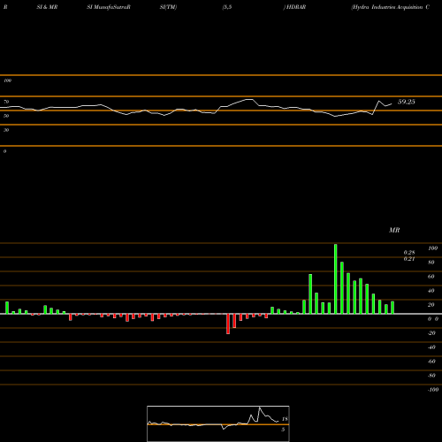Click the 'Hydra Industries Acquisition C' title text
The image size is (442, 442).
point(390,7)
